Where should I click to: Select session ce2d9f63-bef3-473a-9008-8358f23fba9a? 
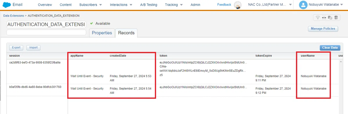(35, 62)
